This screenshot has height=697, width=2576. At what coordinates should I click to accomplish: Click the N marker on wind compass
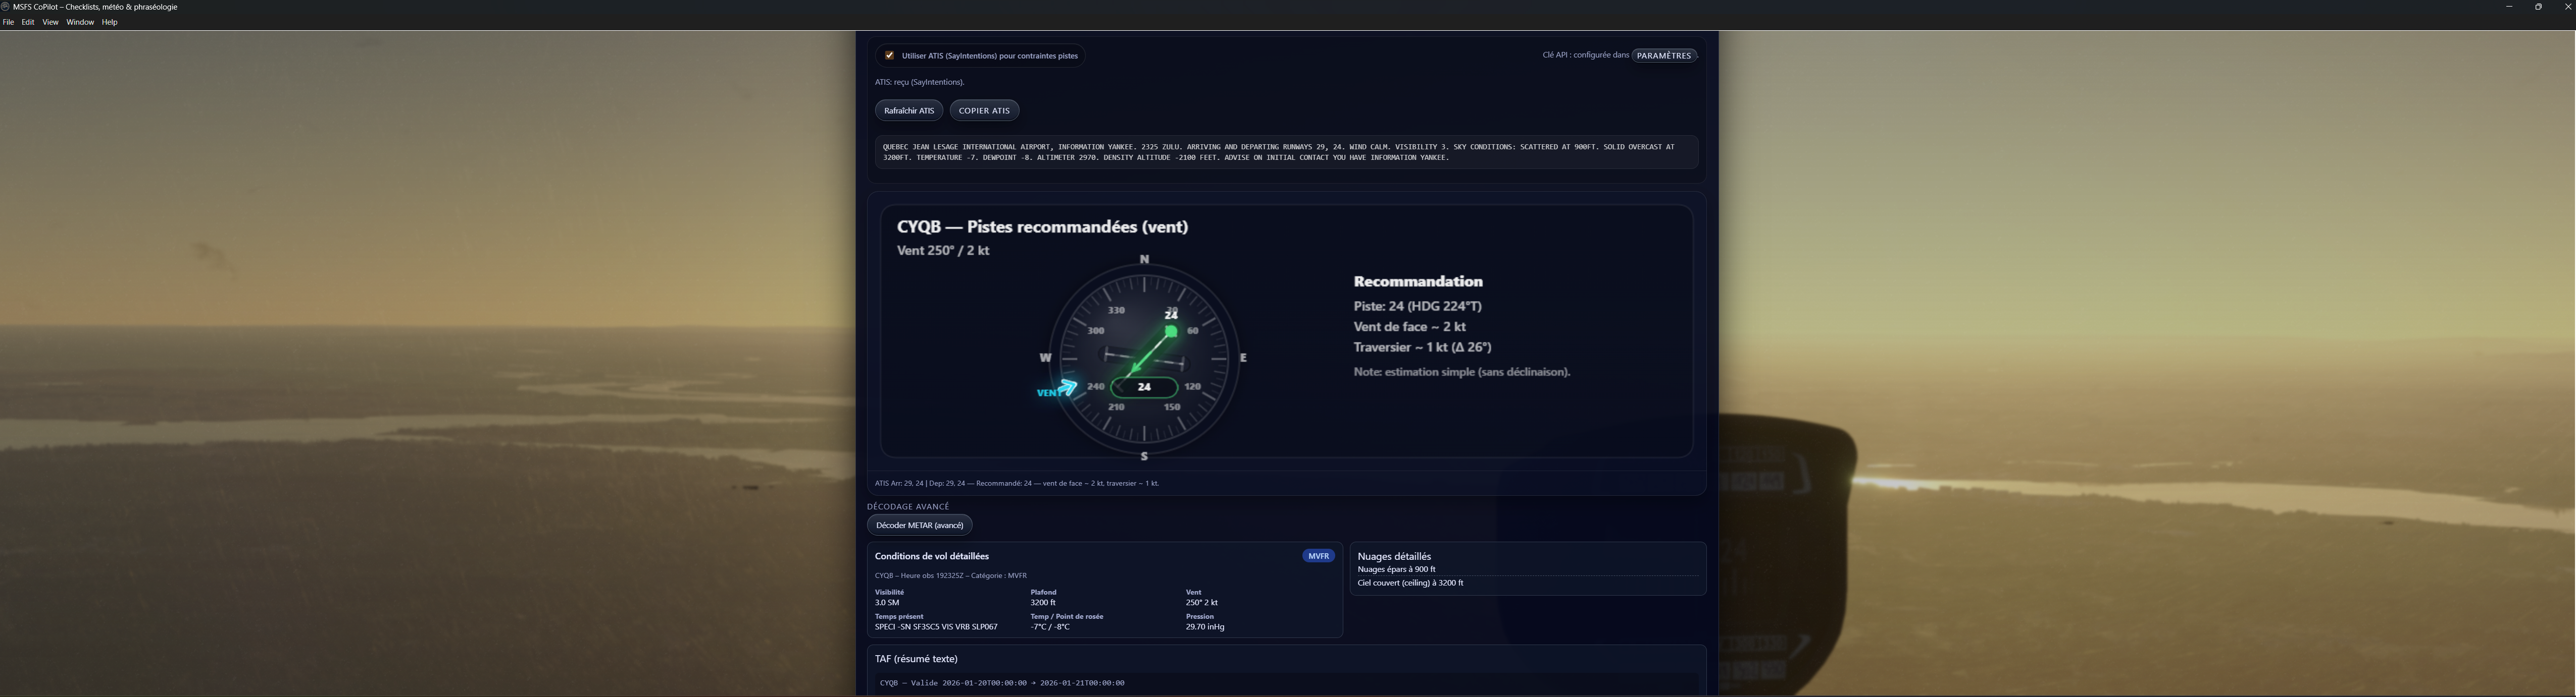[x=1144, y=260]
